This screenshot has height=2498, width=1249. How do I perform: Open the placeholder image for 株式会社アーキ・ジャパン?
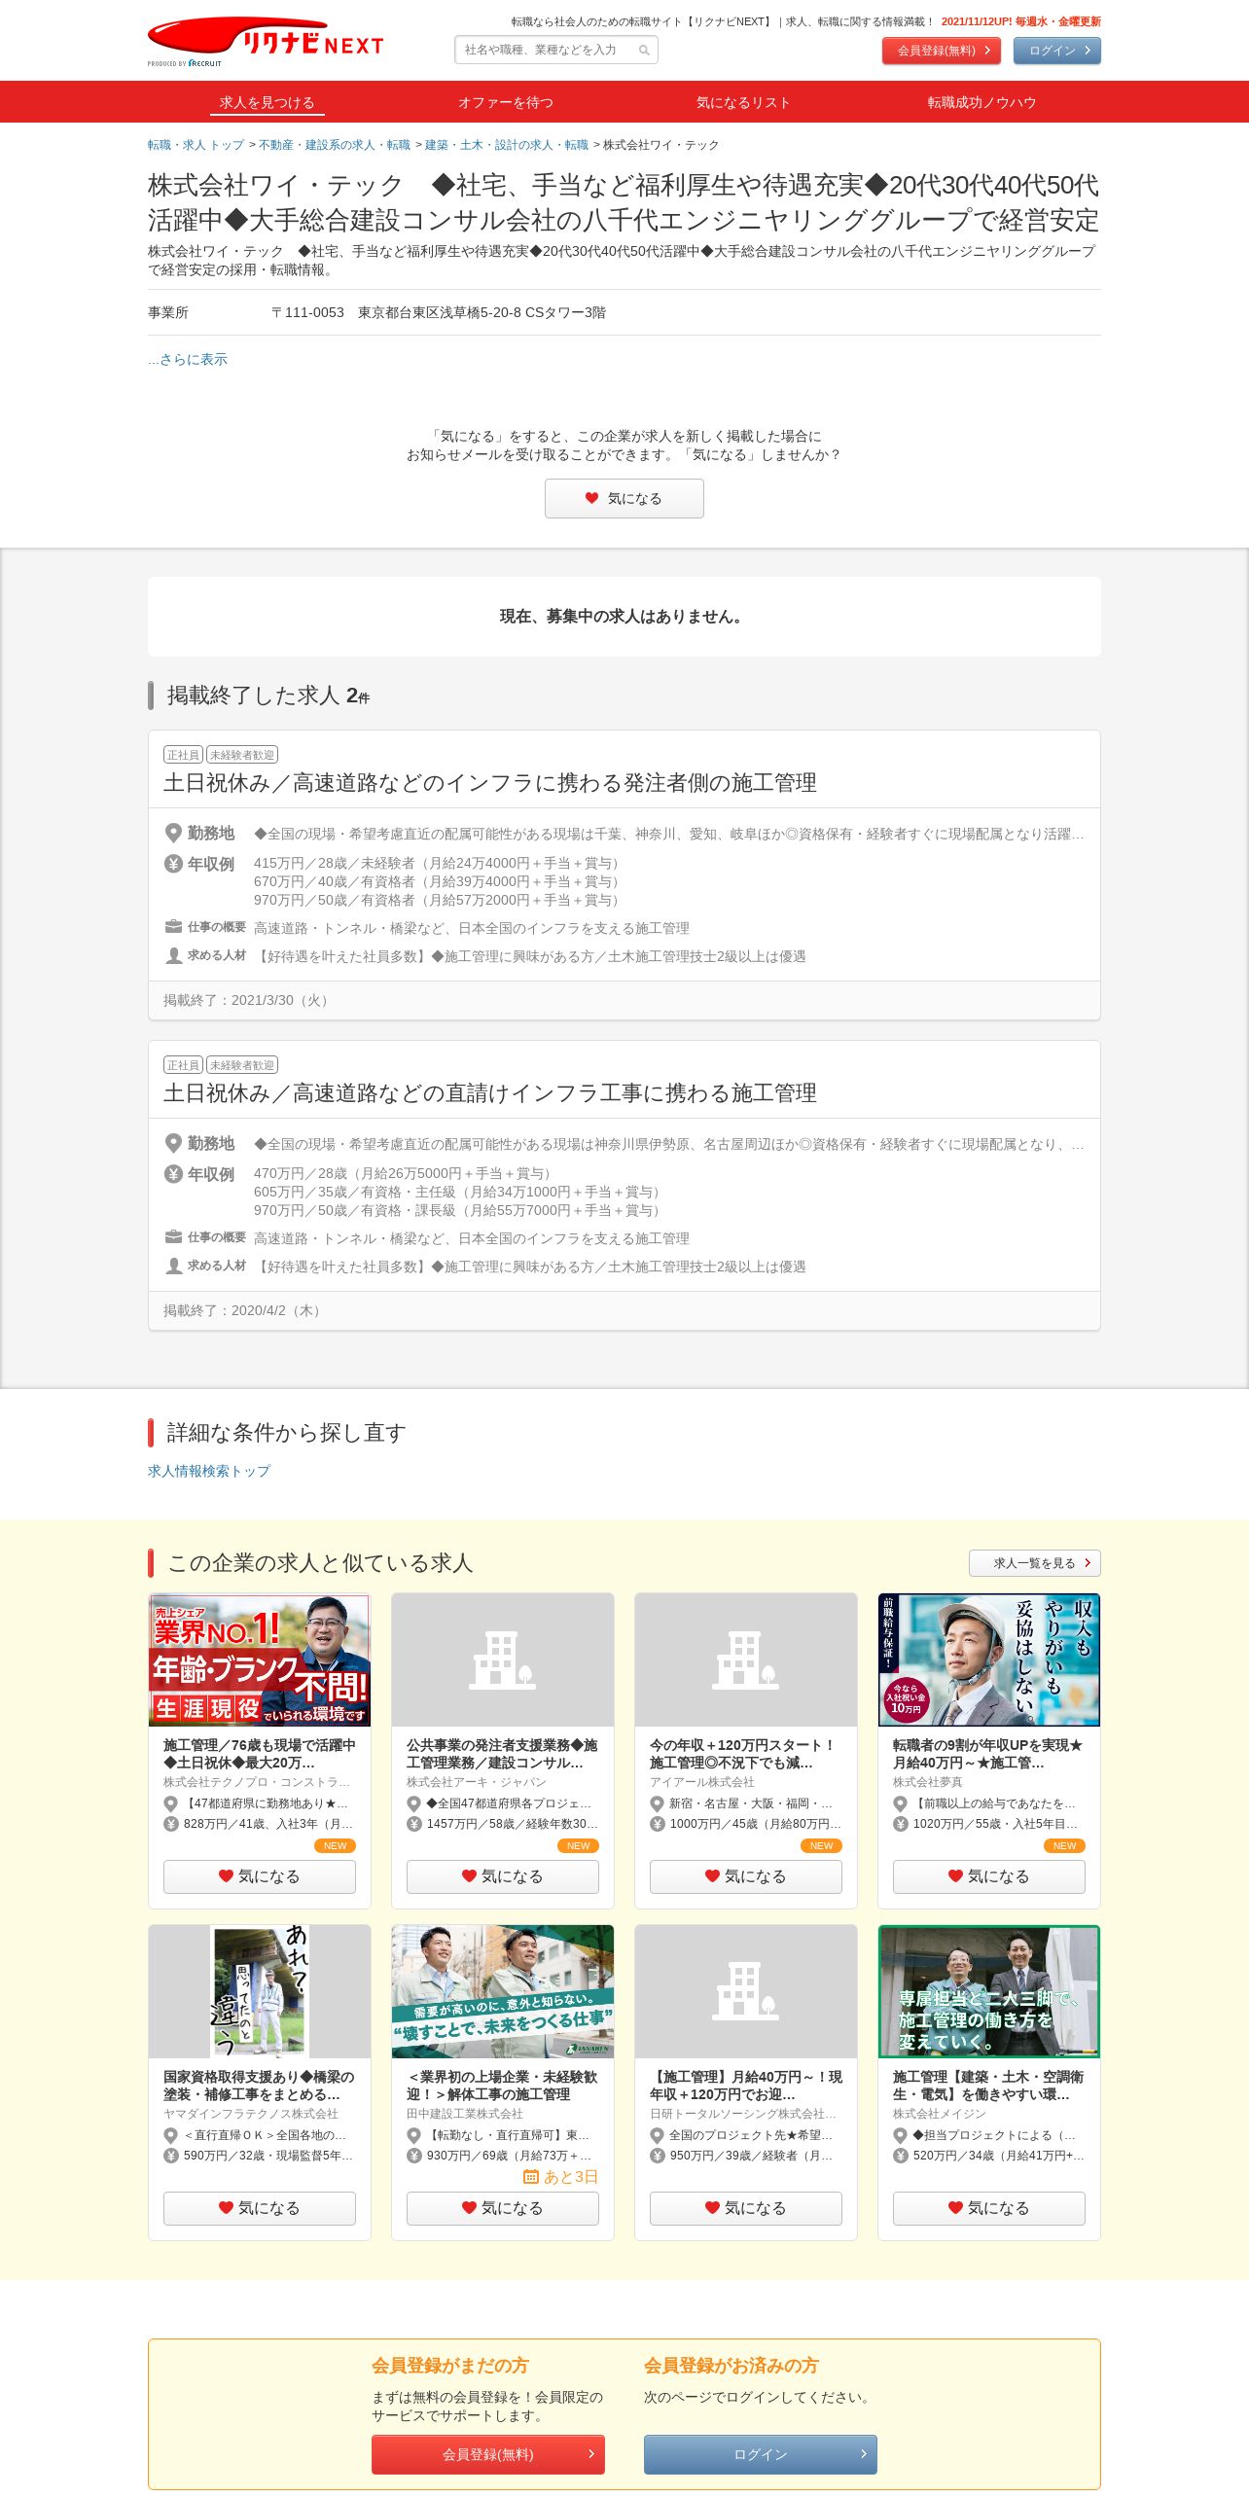(503, 1659)
